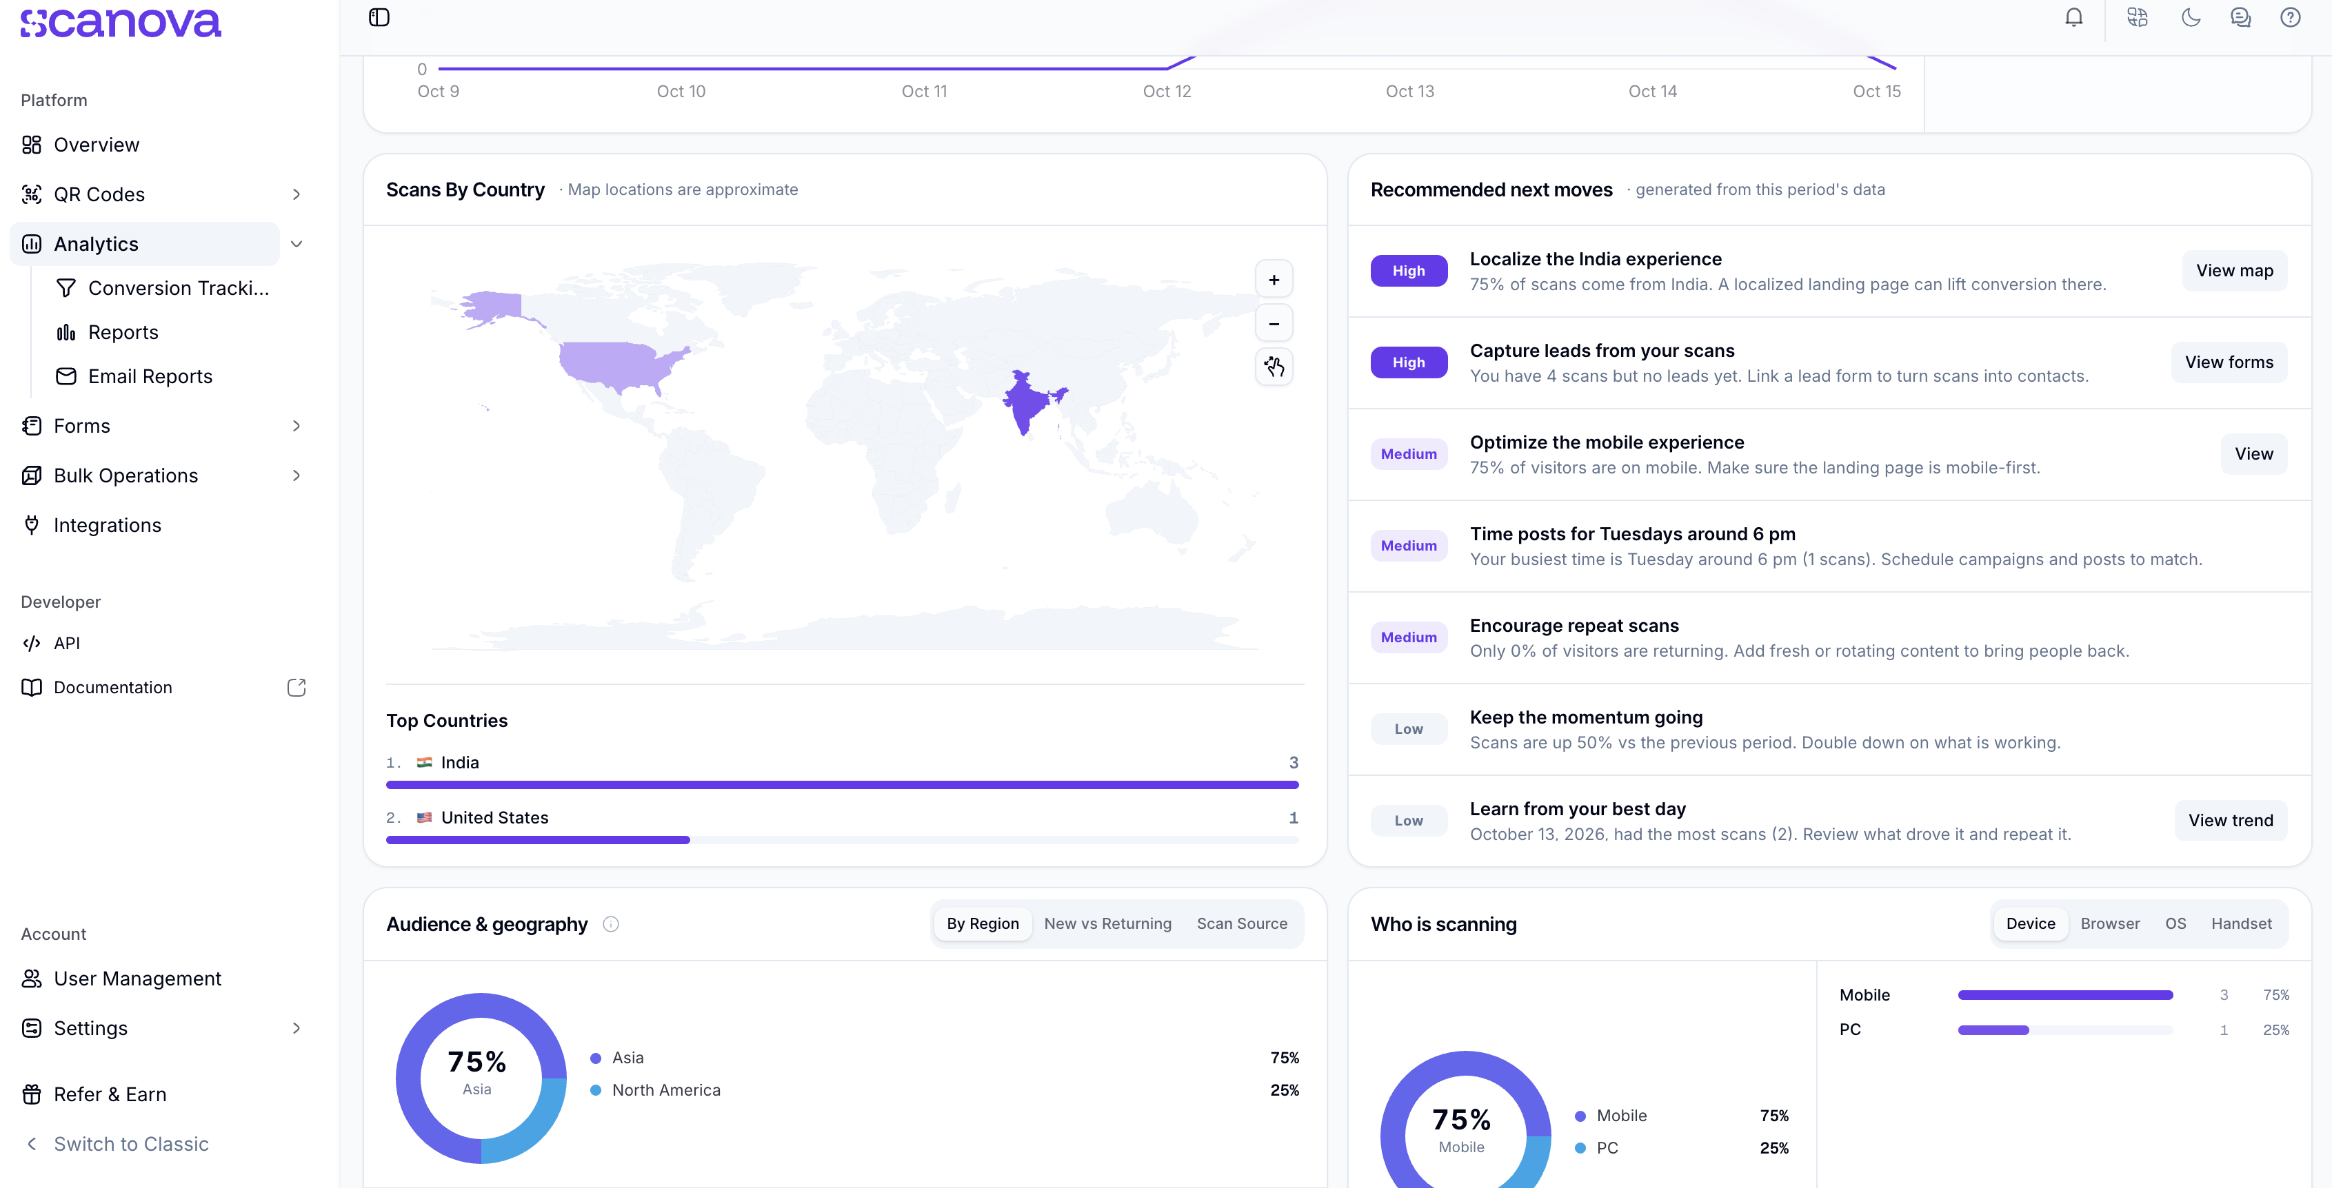Toggle dark mode moon icon

click(x=2191, y=17)
